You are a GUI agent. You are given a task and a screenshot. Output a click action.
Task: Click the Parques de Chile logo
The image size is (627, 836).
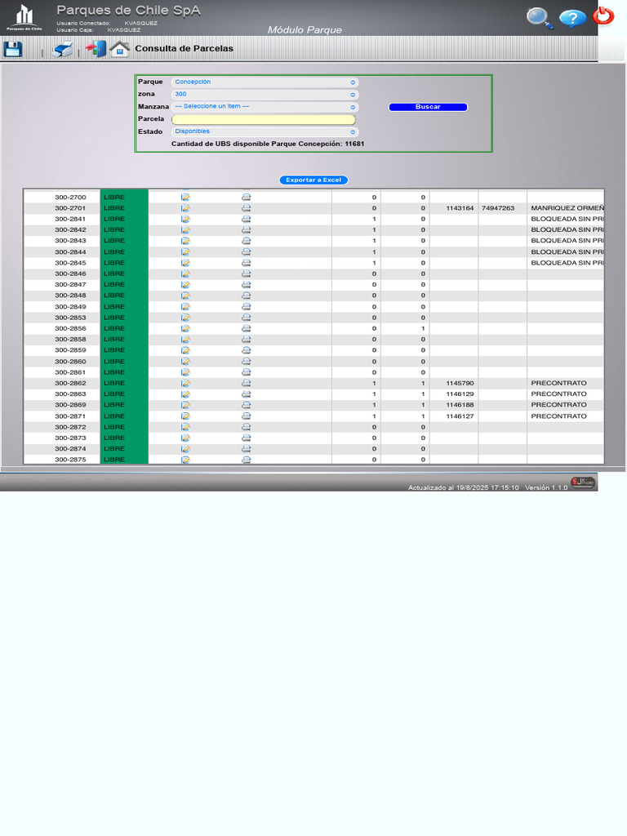click(x=24, y=18)
